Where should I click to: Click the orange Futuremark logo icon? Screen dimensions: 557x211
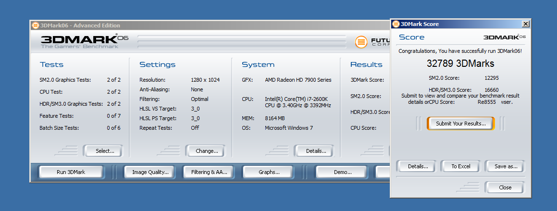click(x=361, y=42)
